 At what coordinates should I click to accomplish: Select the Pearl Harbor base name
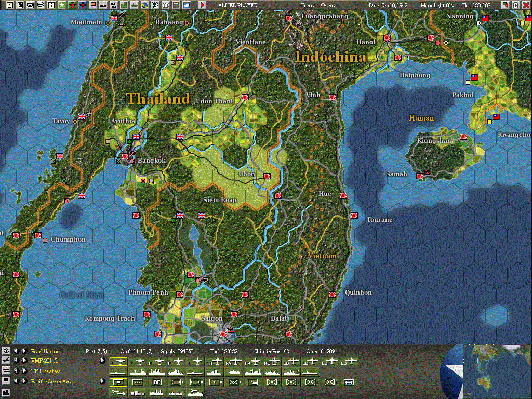[x=45, y=351]
